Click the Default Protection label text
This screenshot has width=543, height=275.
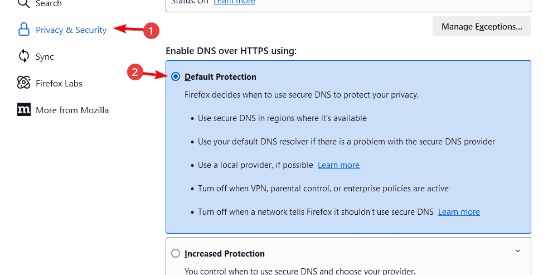coord(220,77)
